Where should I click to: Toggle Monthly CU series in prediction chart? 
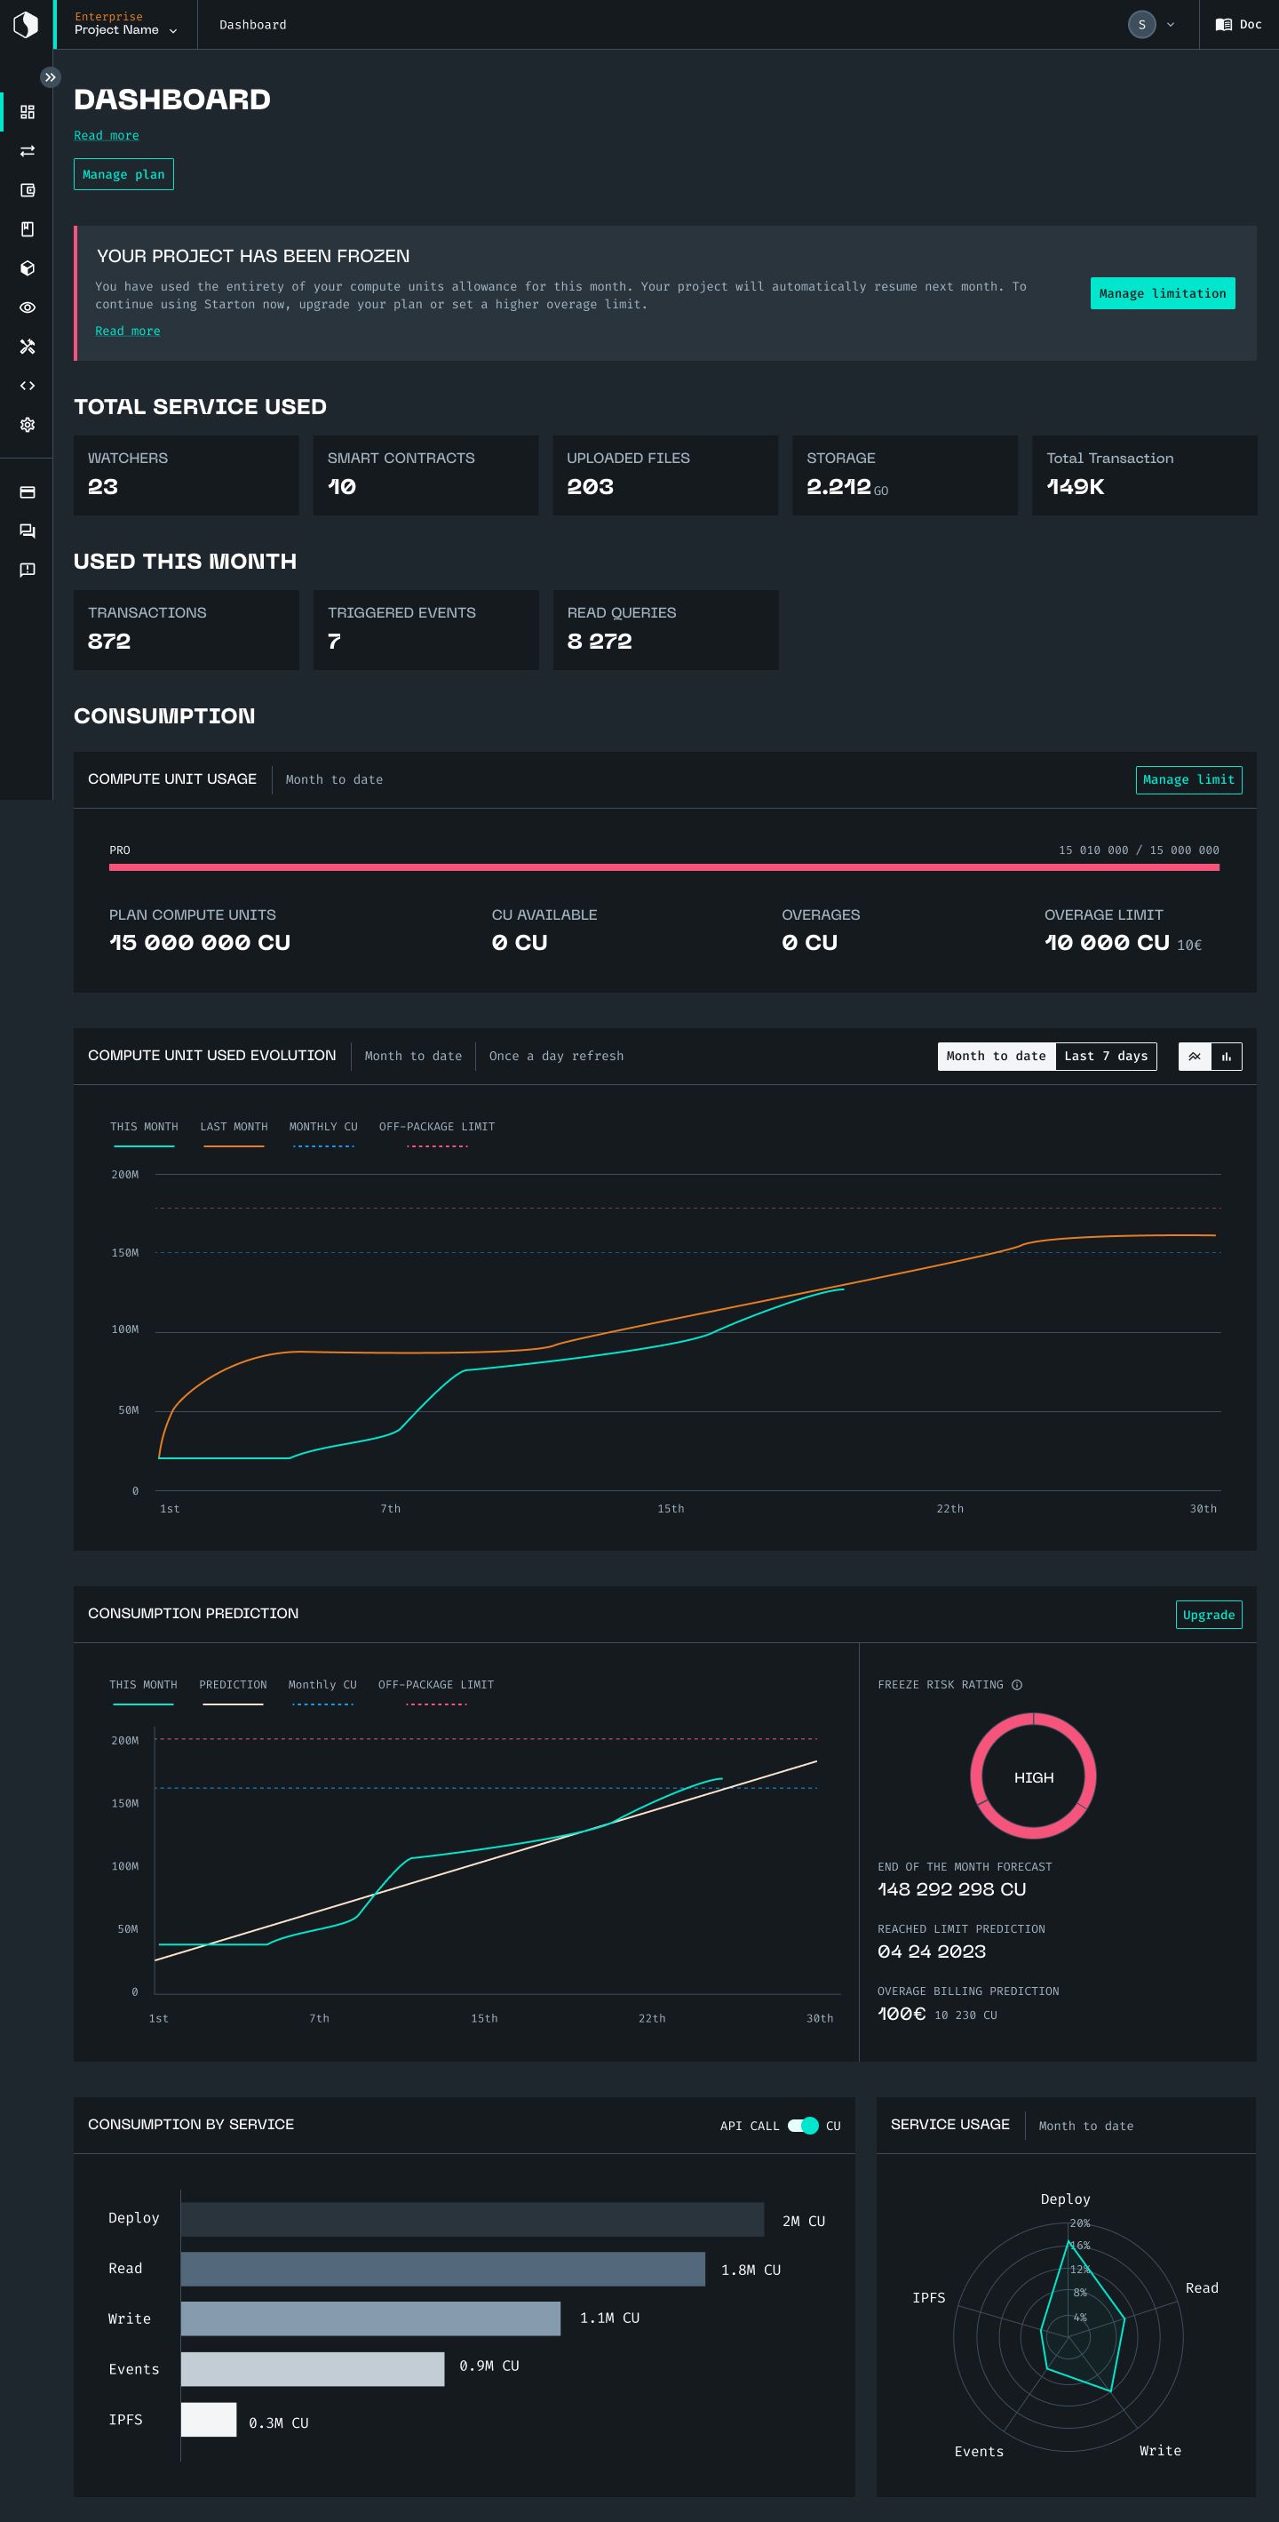point(322,1691)
